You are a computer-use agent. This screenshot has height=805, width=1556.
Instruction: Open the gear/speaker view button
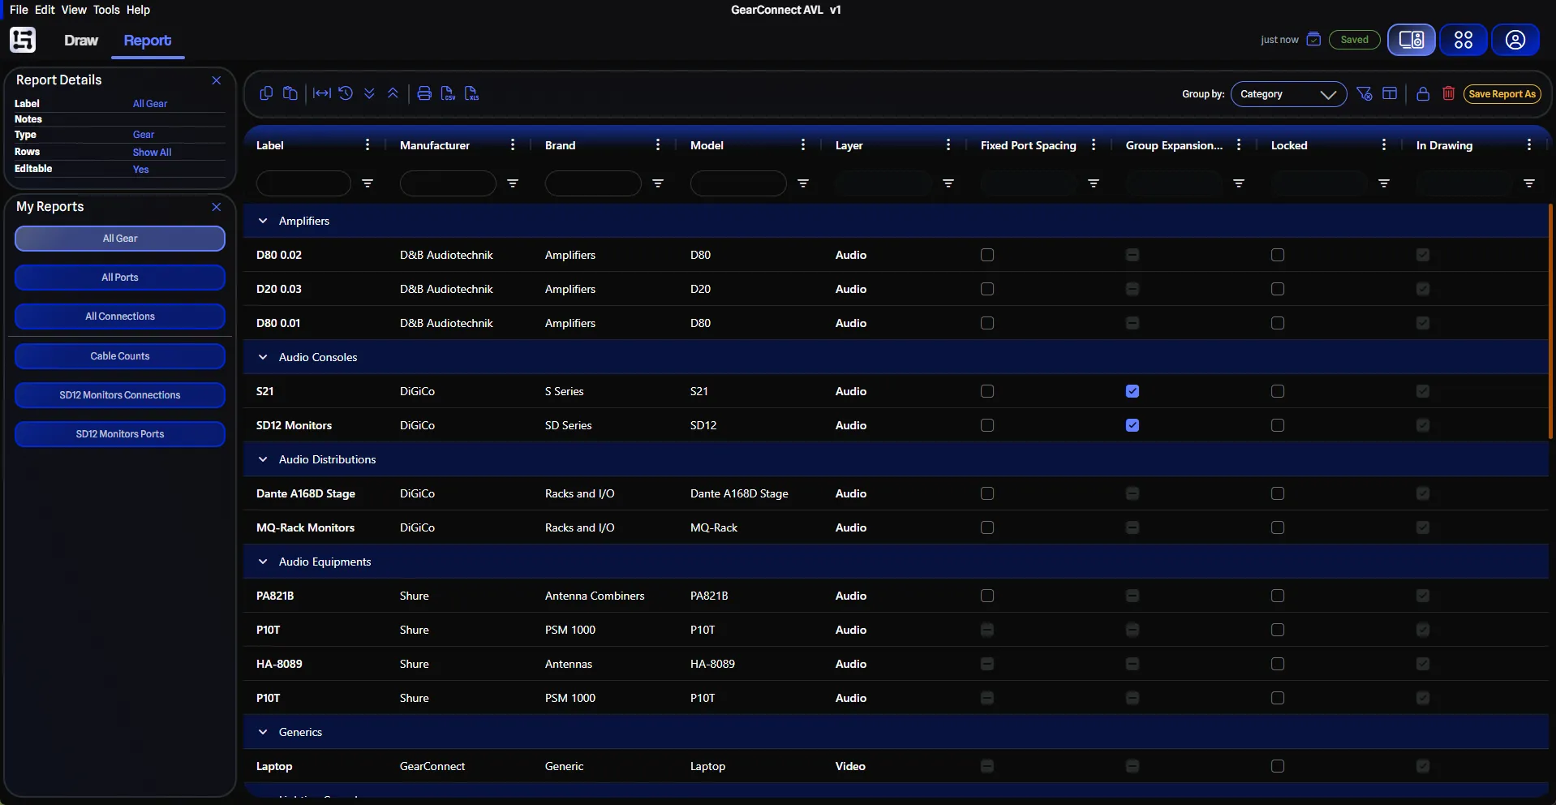pyautogui.click(x=1412, y=40)
